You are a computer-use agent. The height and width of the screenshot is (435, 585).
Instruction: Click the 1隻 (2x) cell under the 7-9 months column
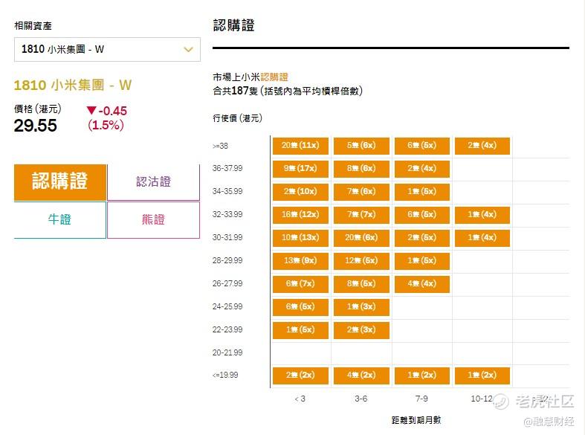422,376
